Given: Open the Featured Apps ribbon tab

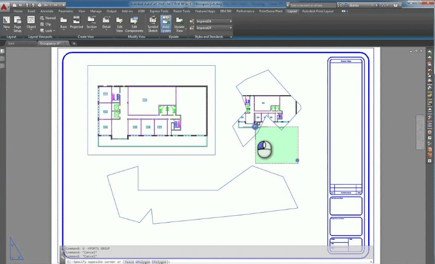Looking at the screenshot, I should (205, 11).
